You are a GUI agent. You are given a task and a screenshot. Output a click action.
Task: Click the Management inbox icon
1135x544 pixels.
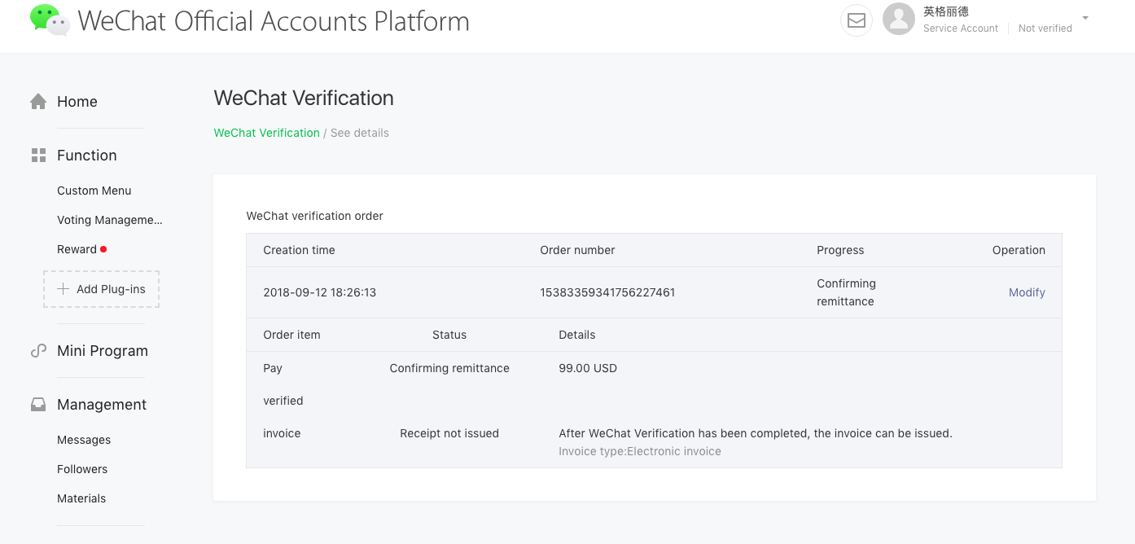(x=38, y=405)
